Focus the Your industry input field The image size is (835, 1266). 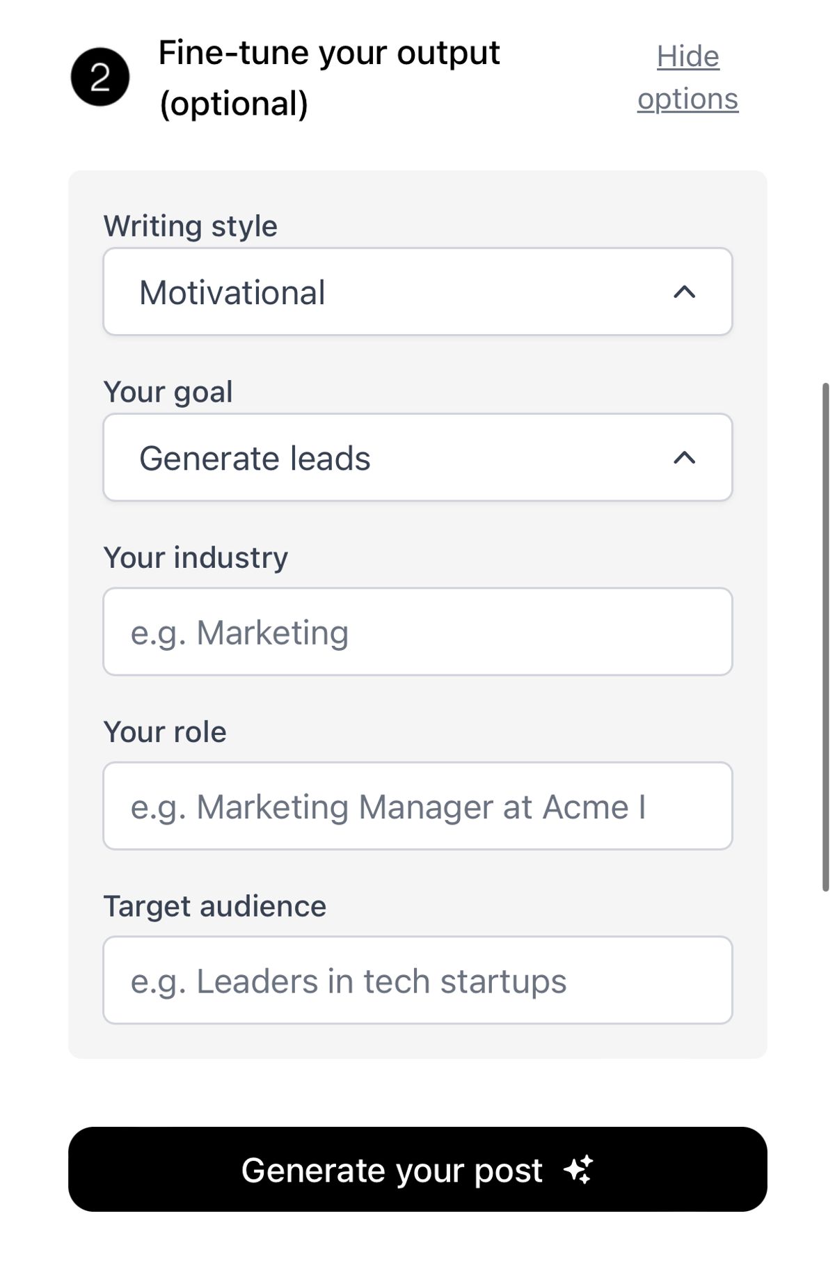tap(417, 632)
